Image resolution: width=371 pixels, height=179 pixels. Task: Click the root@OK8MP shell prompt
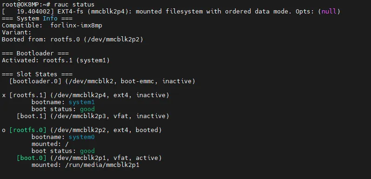pos(26,5)
